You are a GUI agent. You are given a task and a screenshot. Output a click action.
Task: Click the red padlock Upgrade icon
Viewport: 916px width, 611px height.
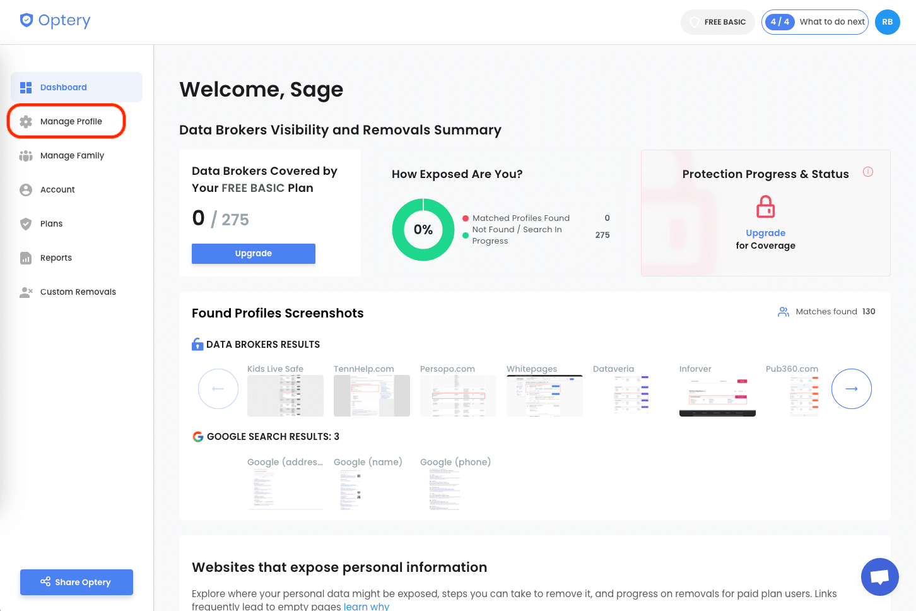[765, 206]
